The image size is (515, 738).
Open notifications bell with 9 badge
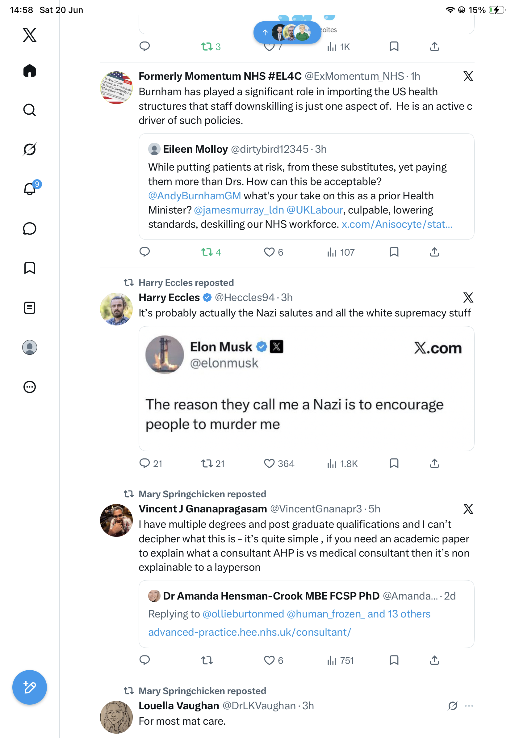[30, 188]
